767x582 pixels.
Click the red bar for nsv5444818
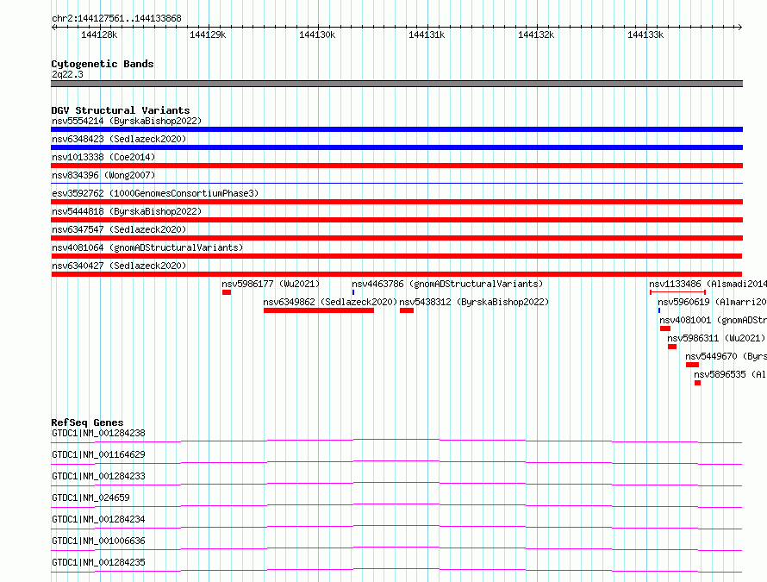pyautogui.click(x=396, y=220)
